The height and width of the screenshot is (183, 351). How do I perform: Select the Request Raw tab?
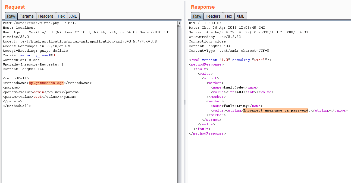pos(11,16)
